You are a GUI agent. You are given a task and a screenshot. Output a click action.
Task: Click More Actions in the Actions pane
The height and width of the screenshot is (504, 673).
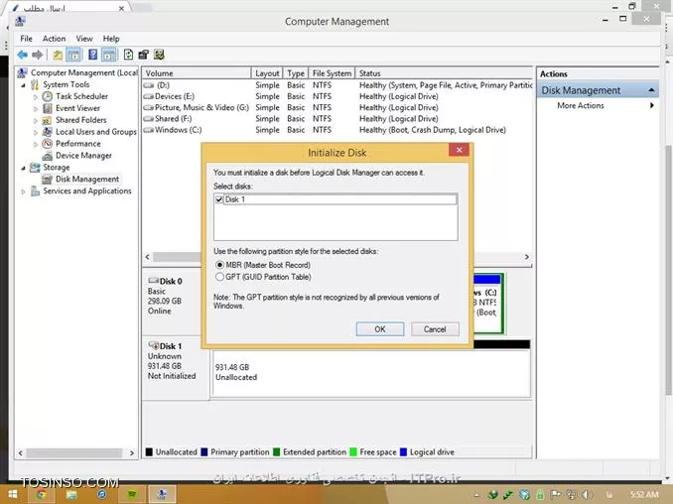click(x=581, y=105)
